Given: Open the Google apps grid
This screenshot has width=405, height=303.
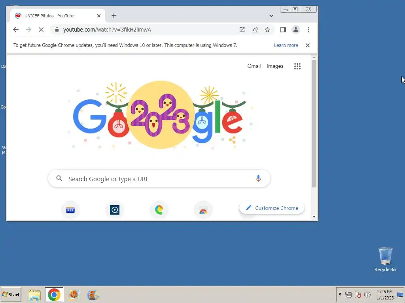Looking at the screenshot, I should click(297, 66).
